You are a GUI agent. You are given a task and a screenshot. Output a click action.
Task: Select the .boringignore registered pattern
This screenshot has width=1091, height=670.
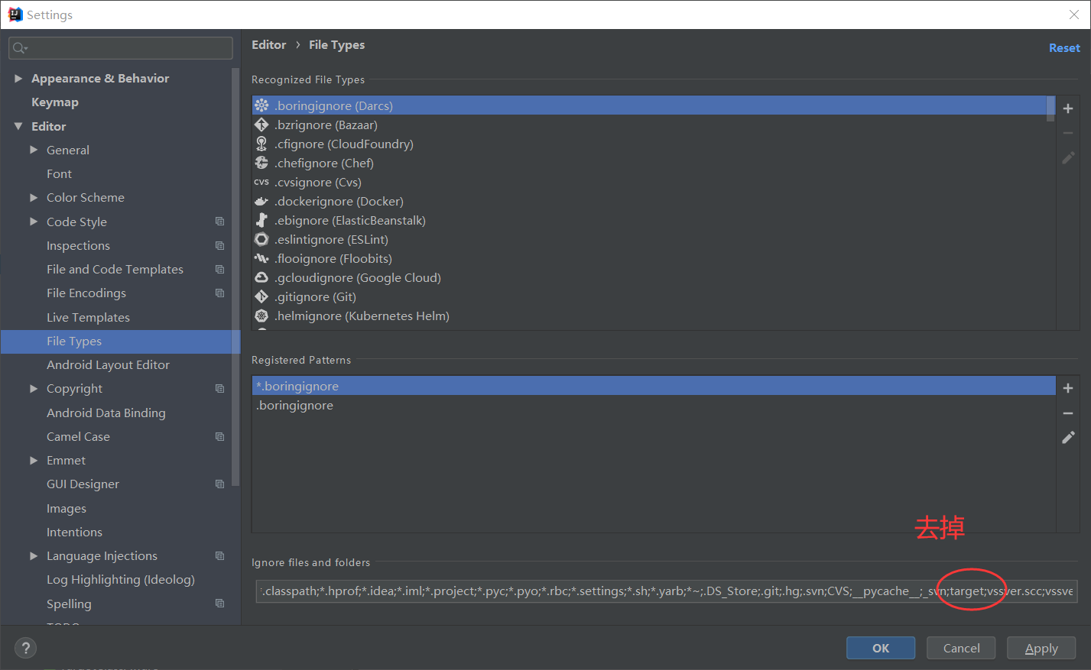pos(294,405)
